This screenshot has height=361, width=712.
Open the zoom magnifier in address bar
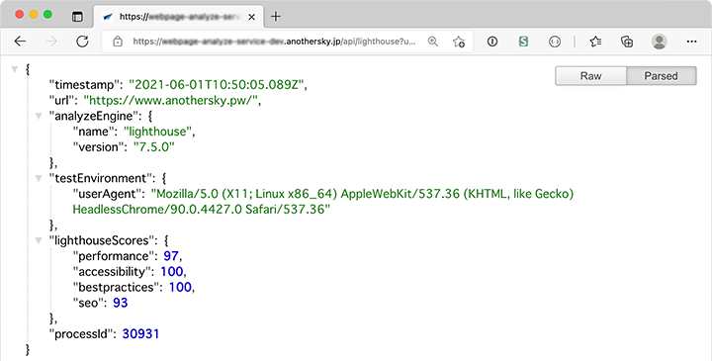pos(433,42)
